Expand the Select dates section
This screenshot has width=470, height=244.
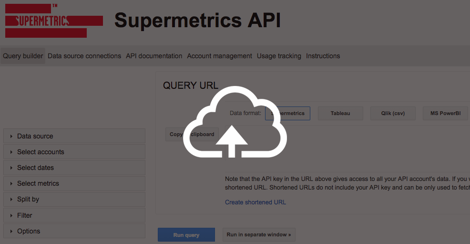pos(74,168)
